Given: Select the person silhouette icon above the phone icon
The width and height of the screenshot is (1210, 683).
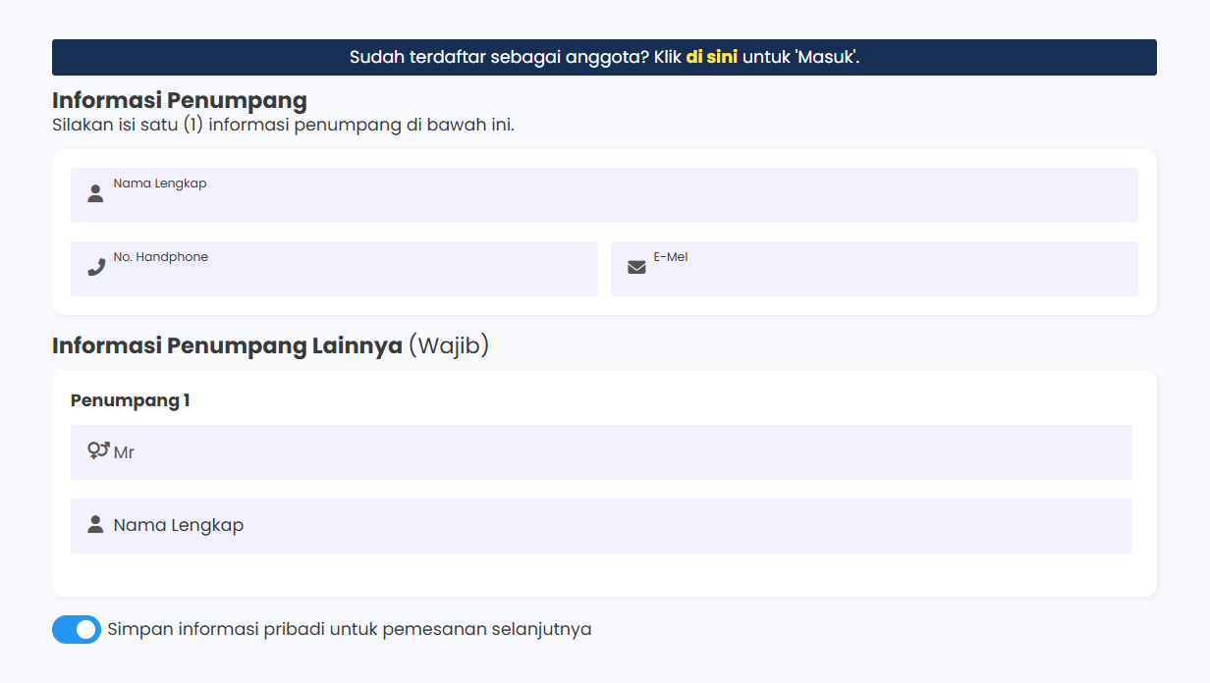Looking at the screenshot, I should tap(94, 193).
